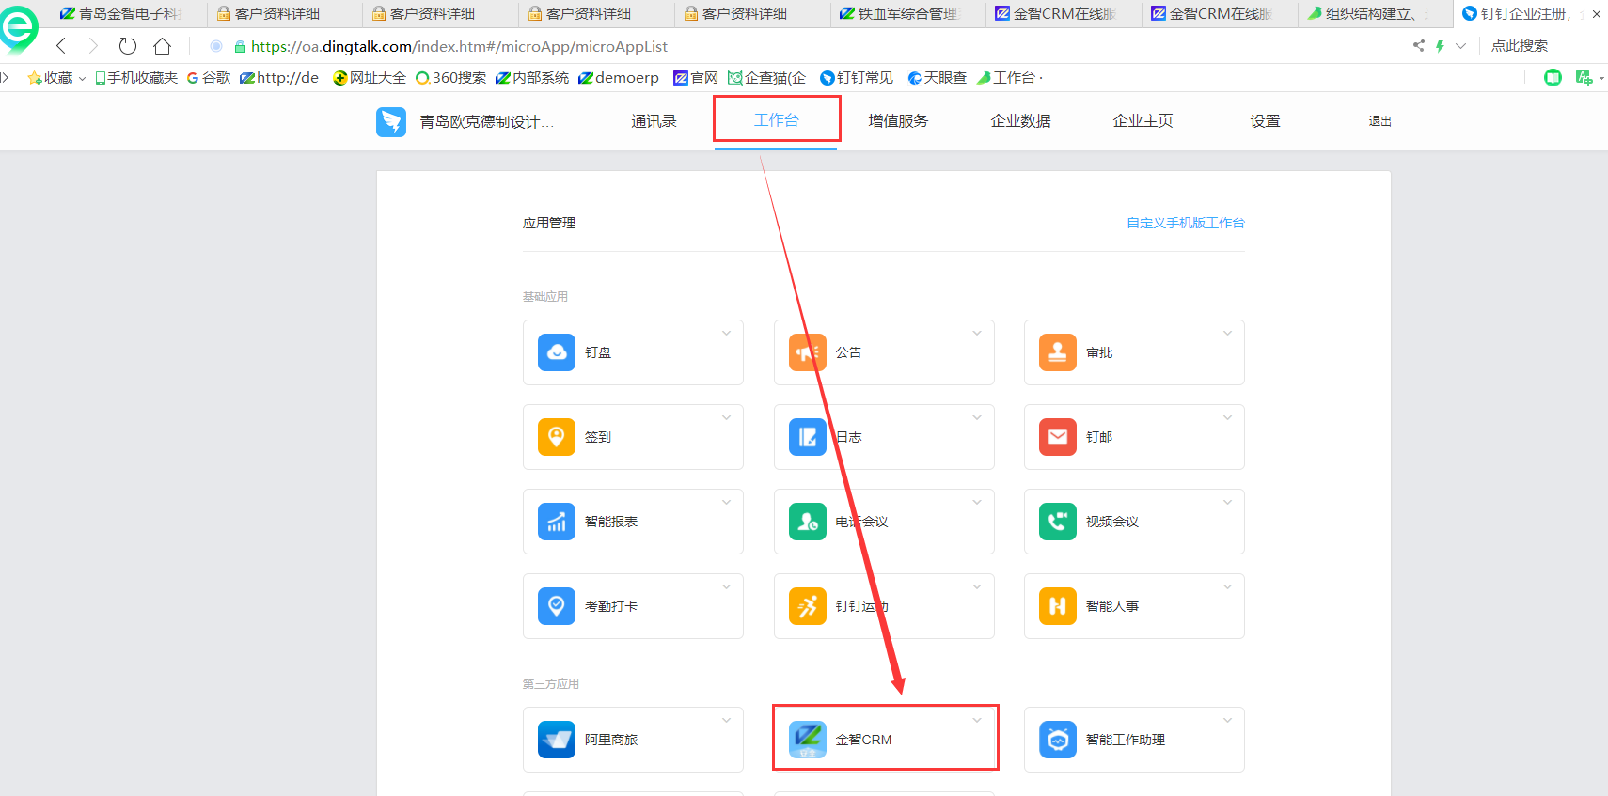Expand the 金智CRM card dropdown chevron
This screenshot has height=796, width=1608.
point(977,721)
